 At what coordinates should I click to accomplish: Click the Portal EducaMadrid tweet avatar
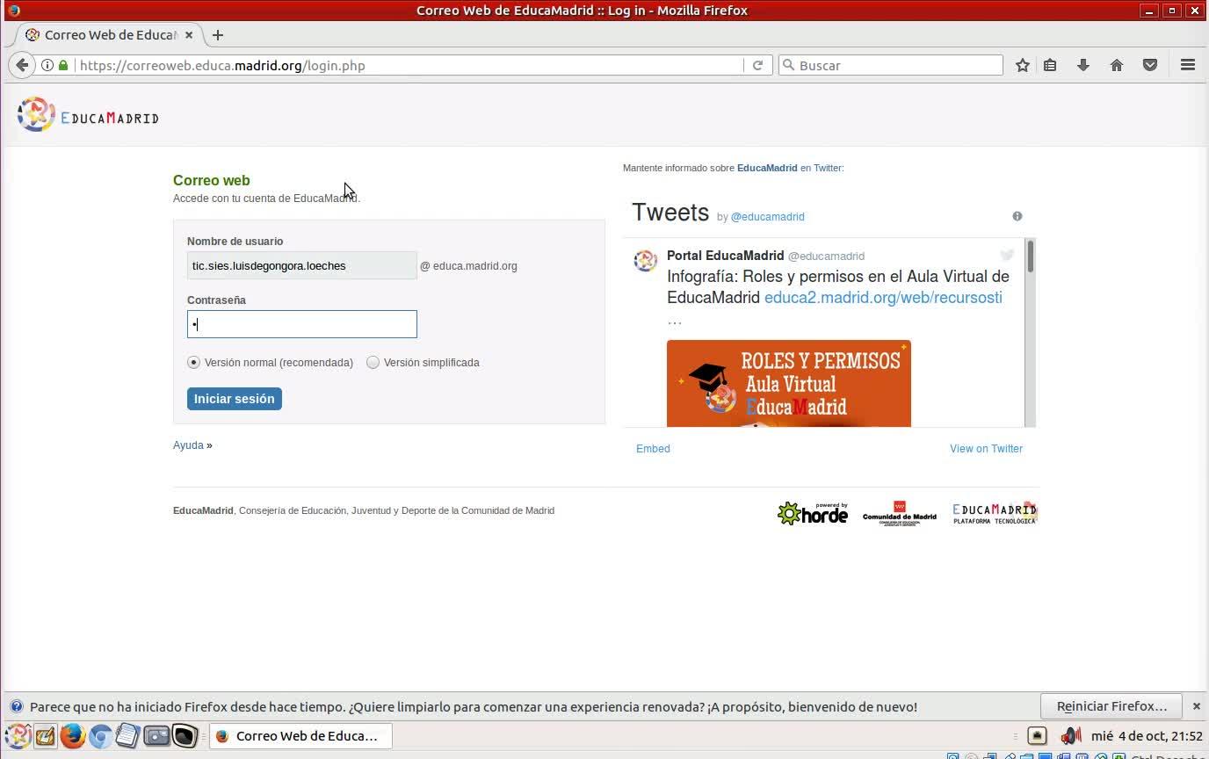click(646, 260)
